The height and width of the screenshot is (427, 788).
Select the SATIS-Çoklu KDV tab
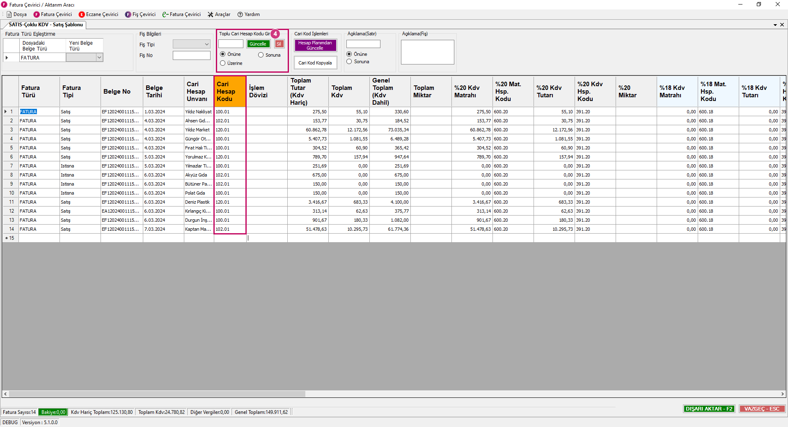46,25
